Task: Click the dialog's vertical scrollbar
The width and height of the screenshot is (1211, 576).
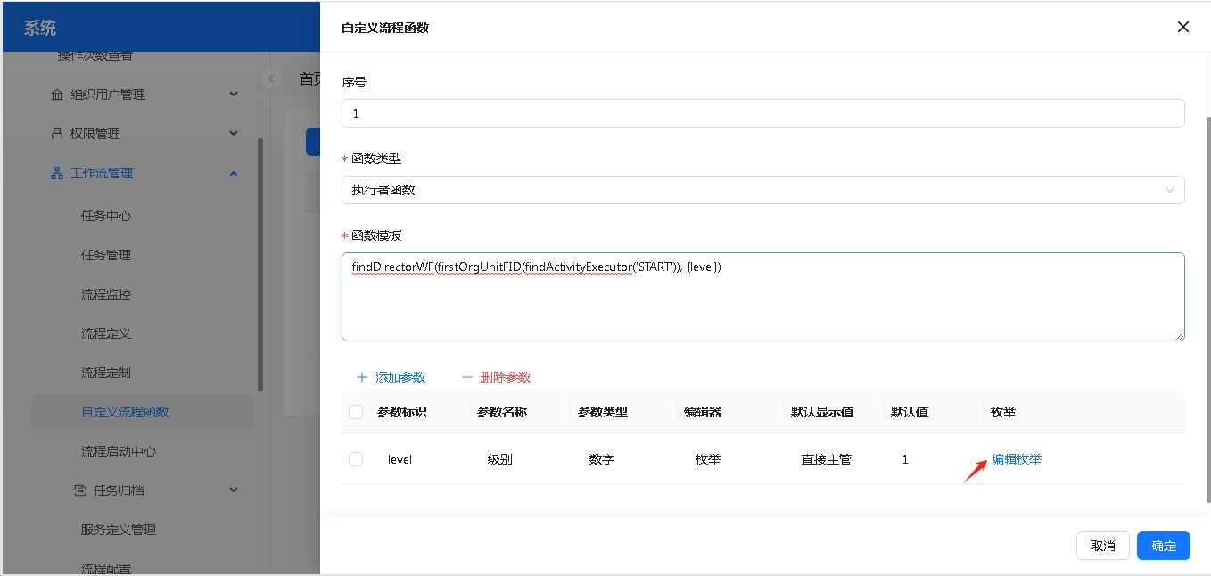Action: 1207,308
